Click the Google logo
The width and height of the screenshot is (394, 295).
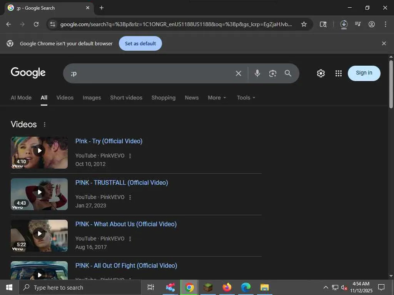[x=28, y=73]
